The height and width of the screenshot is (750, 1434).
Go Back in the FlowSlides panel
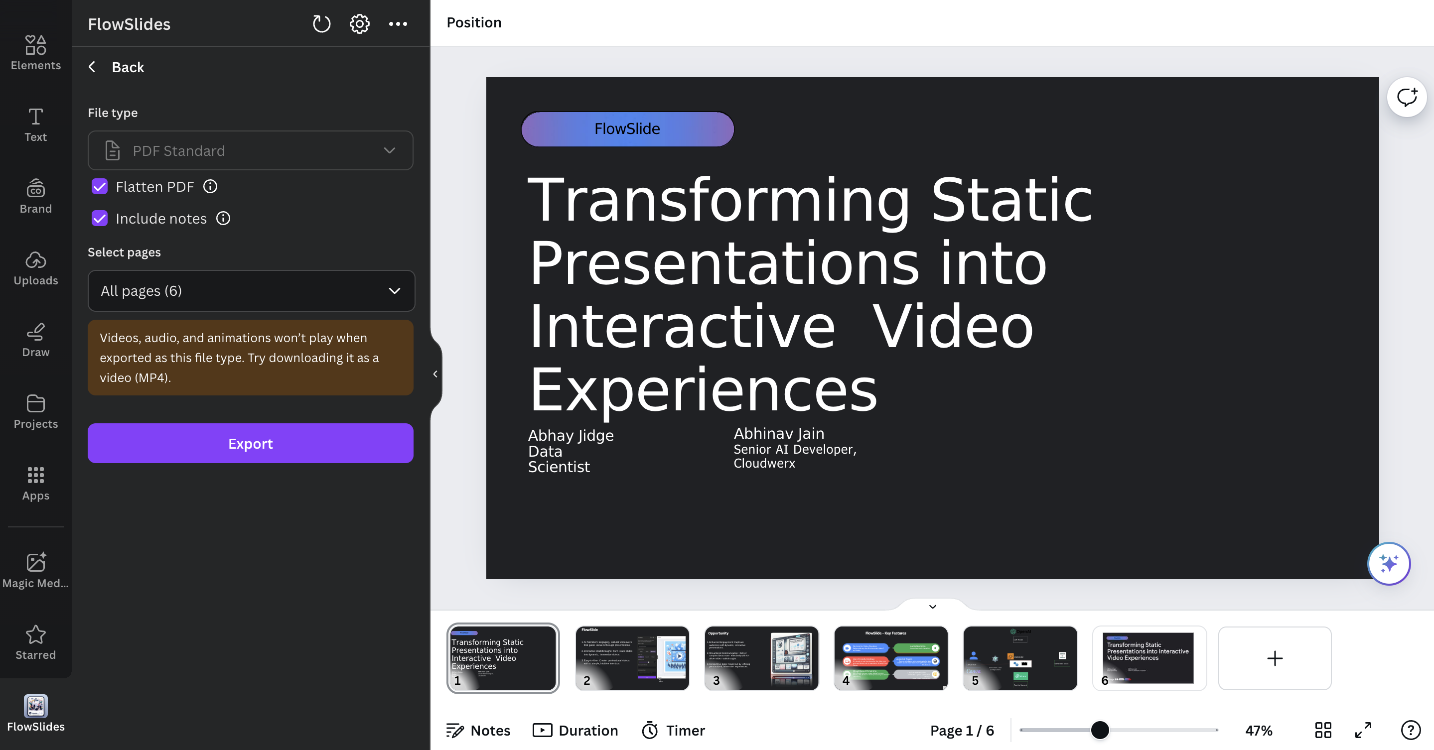[x=117, y=67]
